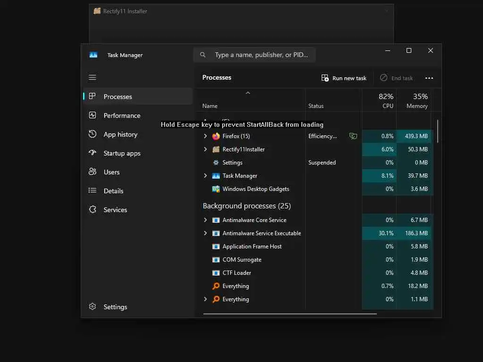Click the search magnifier icon
The image size is (483, 362).
click(x=203, y=55)
